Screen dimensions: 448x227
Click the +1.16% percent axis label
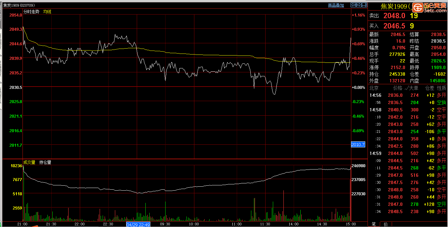358,15
